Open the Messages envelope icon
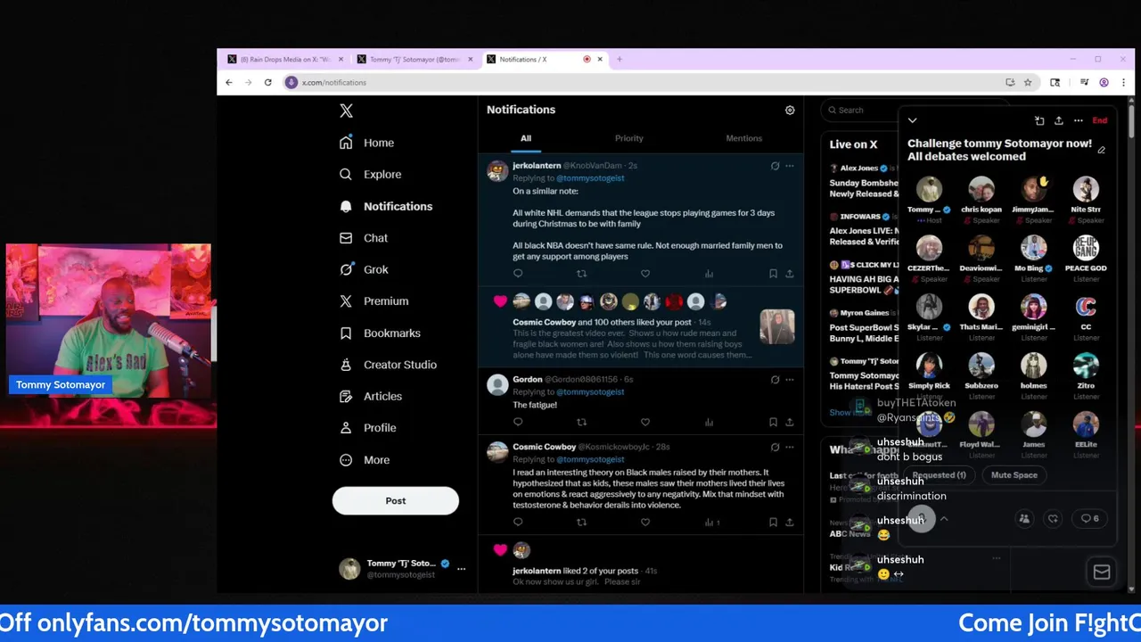The image size is (1141, 642). [x=1102, y=572]
